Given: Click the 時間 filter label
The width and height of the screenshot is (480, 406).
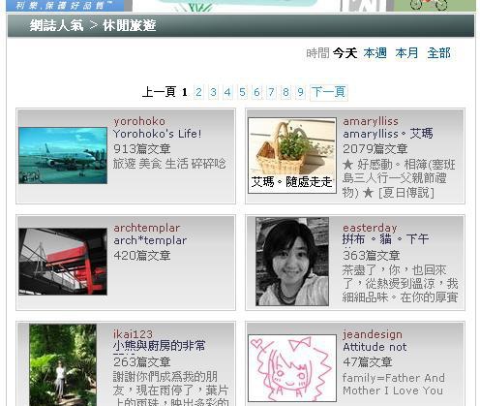Looking at the screenshot, I should [317, 53].
